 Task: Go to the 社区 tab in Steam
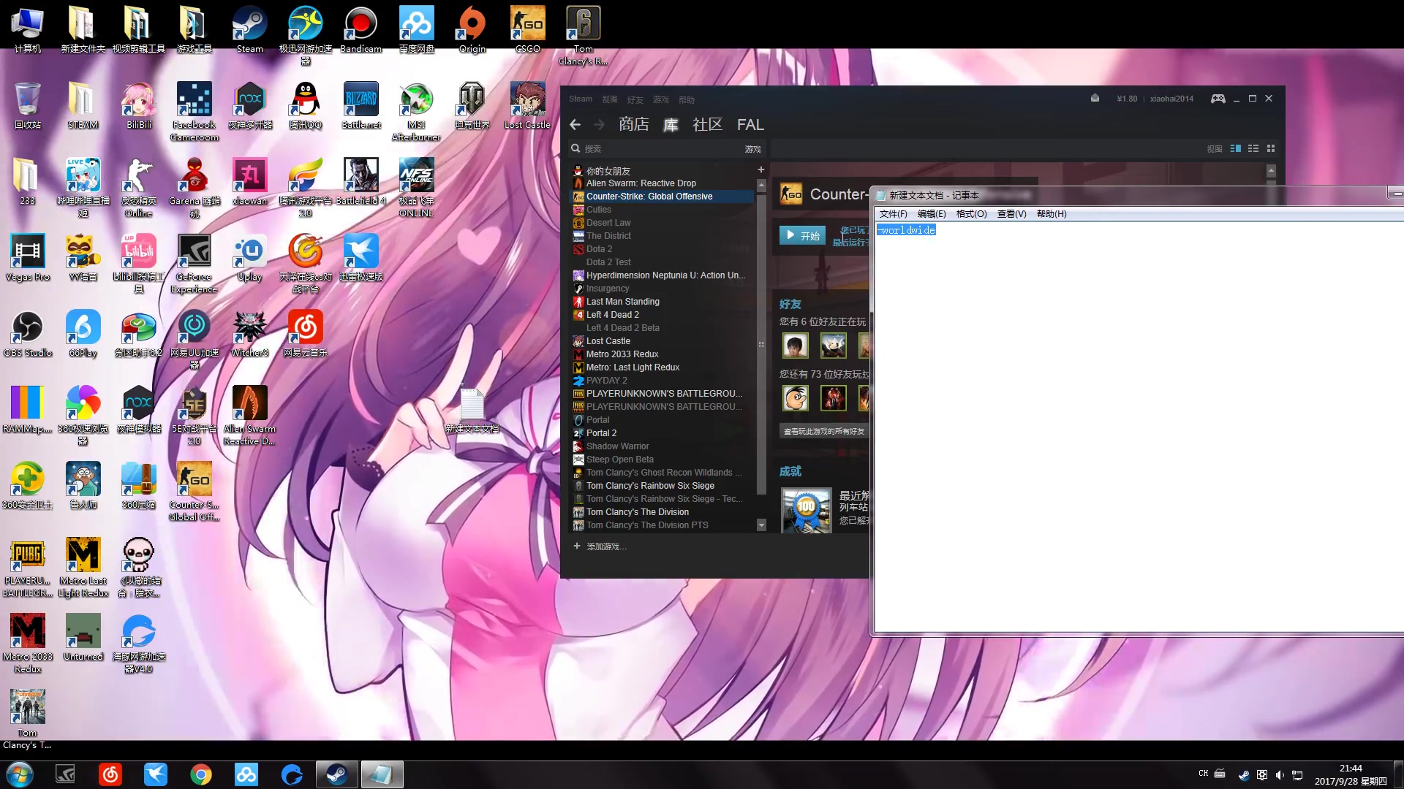(707, 125)
